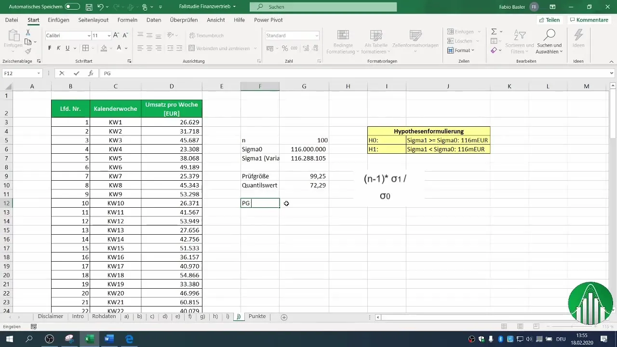Switch to the Power Pivot tab

point(268,20)
